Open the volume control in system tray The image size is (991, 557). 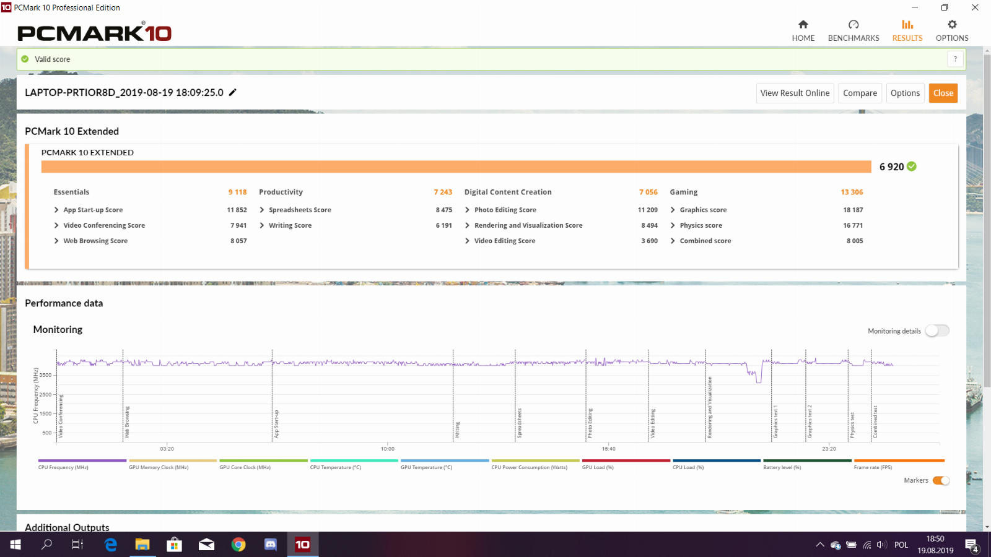click(x=882, y=545)
